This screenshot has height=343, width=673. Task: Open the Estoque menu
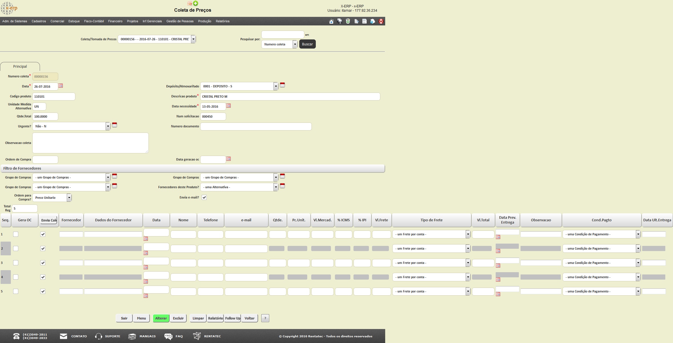pos(74,21)
